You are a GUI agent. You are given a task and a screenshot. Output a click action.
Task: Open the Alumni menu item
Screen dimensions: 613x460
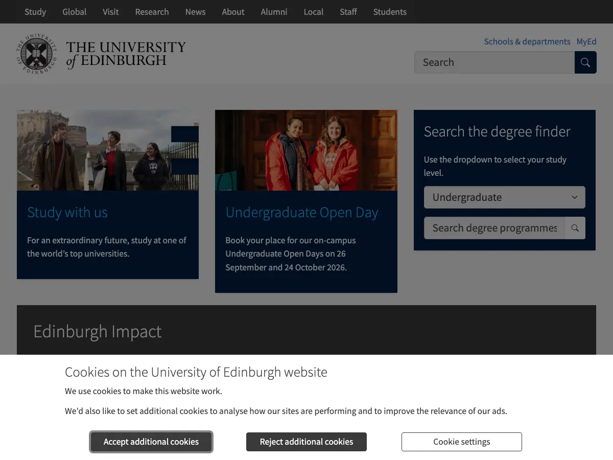tap(274, 12)
